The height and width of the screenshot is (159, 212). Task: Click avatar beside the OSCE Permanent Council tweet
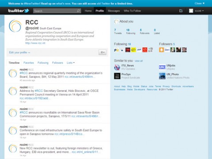tap(13, 91)
